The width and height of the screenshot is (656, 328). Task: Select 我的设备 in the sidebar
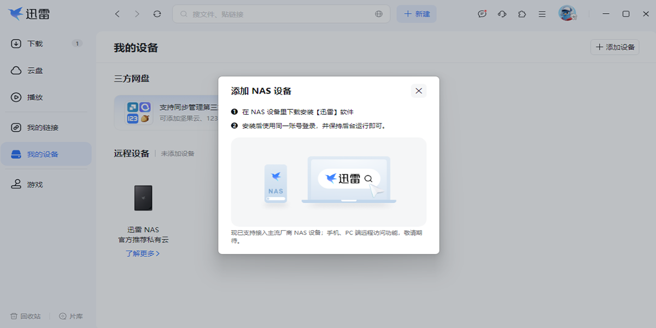tap(46, 154)
